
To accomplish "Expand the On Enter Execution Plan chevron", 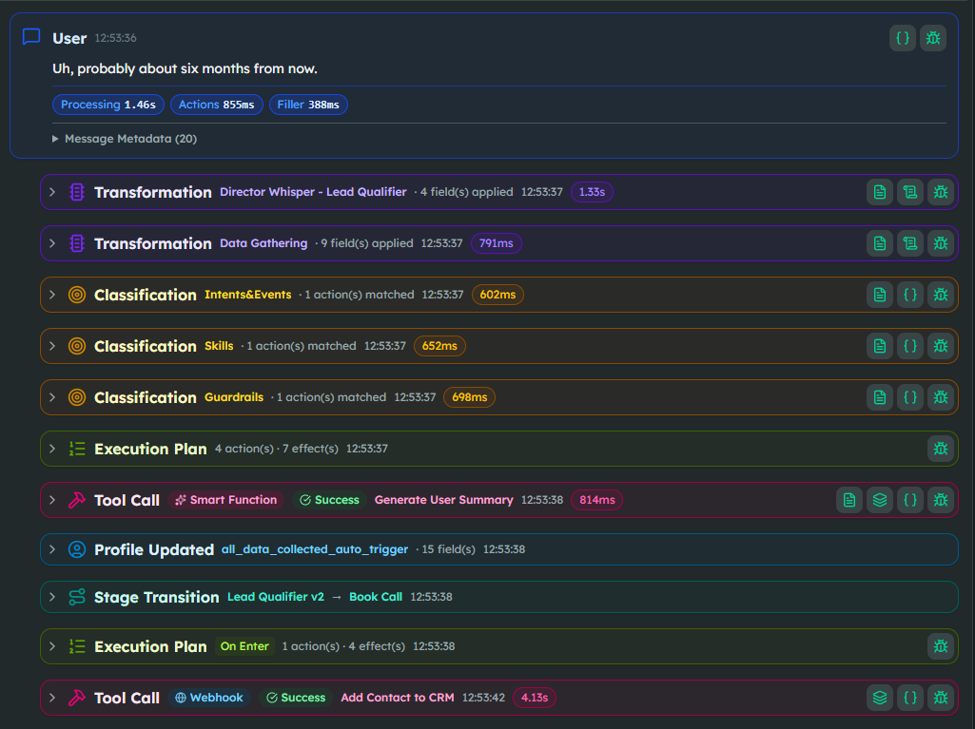I will point(53,646).
